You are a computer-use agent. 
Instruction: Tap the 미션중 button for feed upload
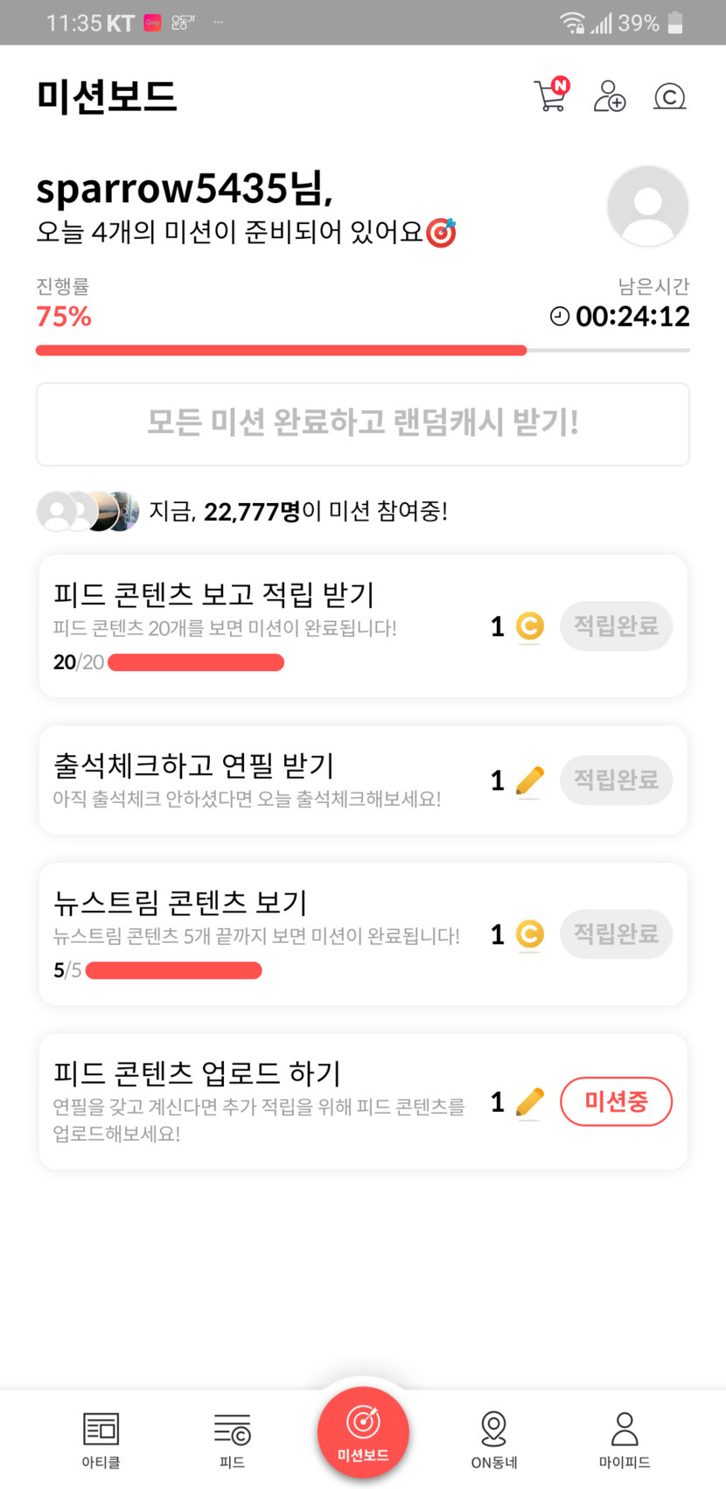pyautogui.click(x=616, y=1101)
